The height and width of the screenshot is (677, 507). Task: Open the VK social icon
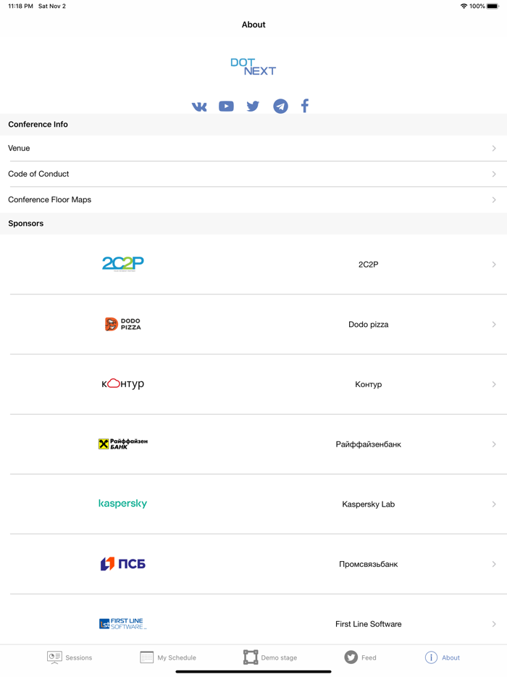(x=199, y=106)
